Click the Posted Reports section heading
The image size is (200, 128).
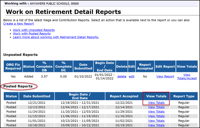click(18, 86)
